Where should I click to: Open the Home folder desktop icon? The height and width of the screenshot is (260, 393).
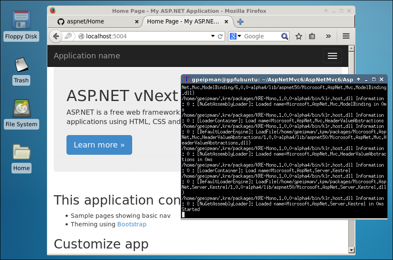[21, 159]
